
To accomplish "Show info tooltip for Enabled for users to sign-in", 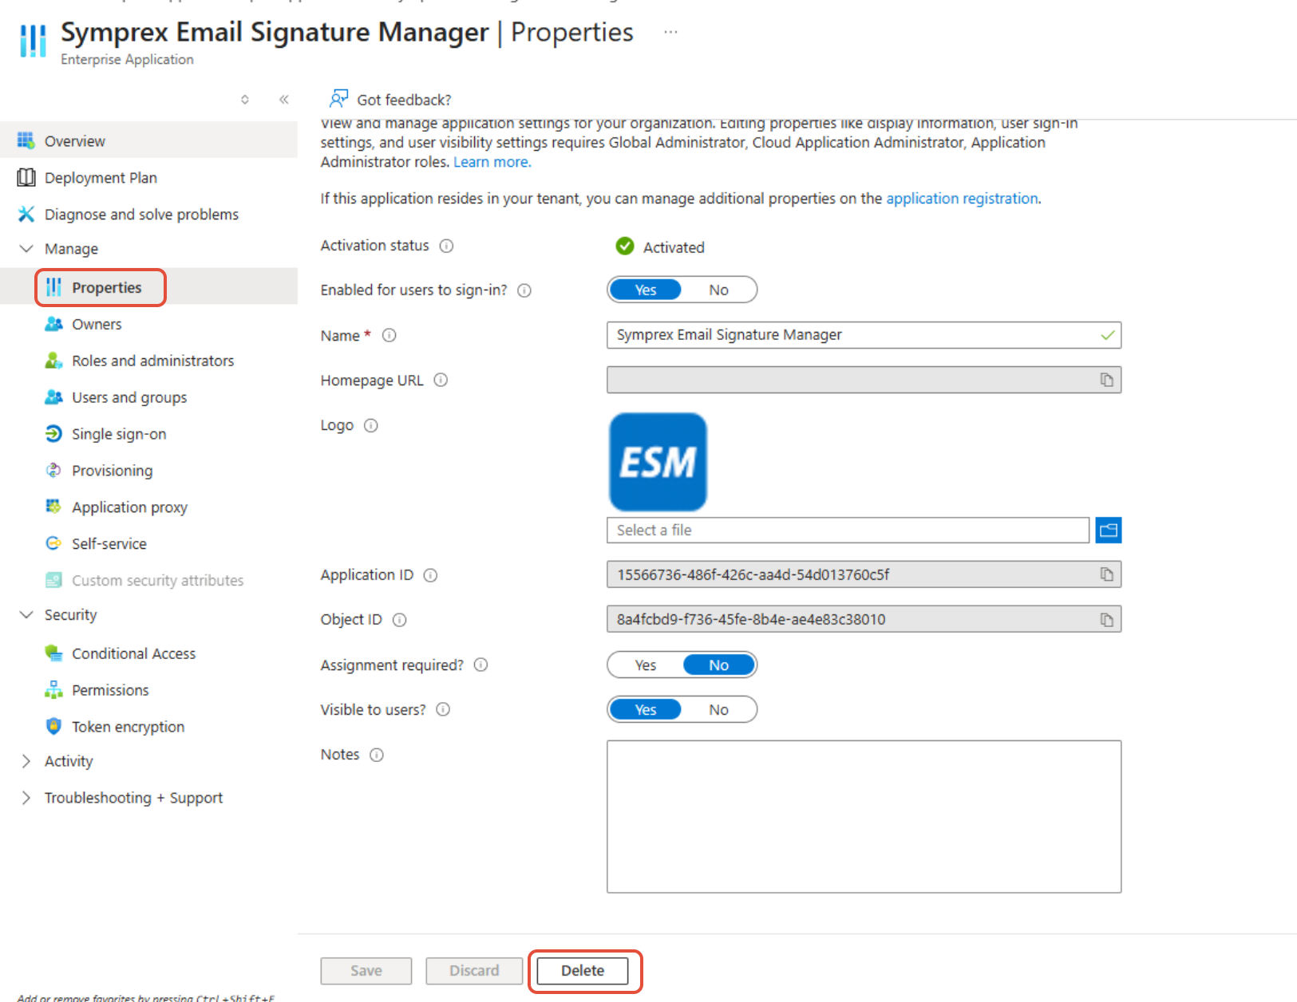I will click(x=524, y=290).
